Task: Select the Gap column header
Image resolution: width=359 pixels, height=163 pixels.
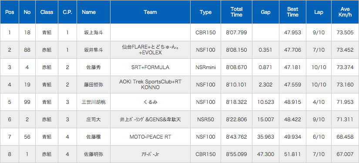Action: tap(265, 12)
